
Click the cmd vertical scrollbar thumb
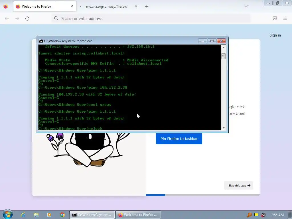coord(224,56)
